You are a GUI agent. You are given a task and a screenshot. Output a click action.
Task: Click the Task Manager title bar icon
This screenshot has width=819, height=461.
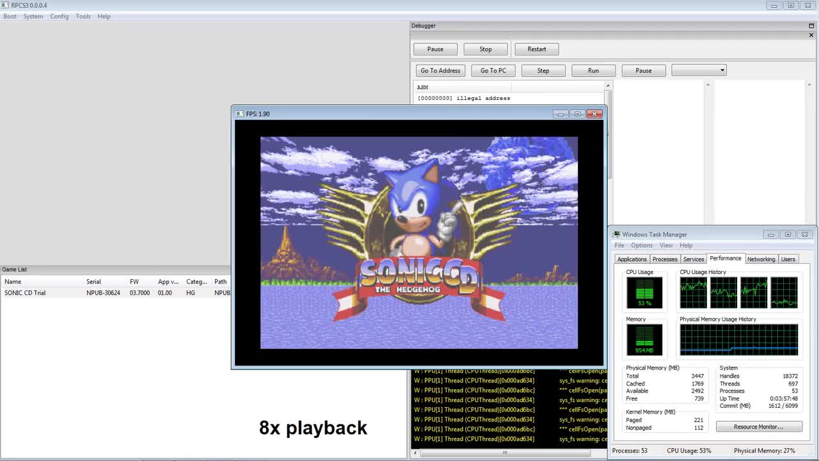click(616, 234)
